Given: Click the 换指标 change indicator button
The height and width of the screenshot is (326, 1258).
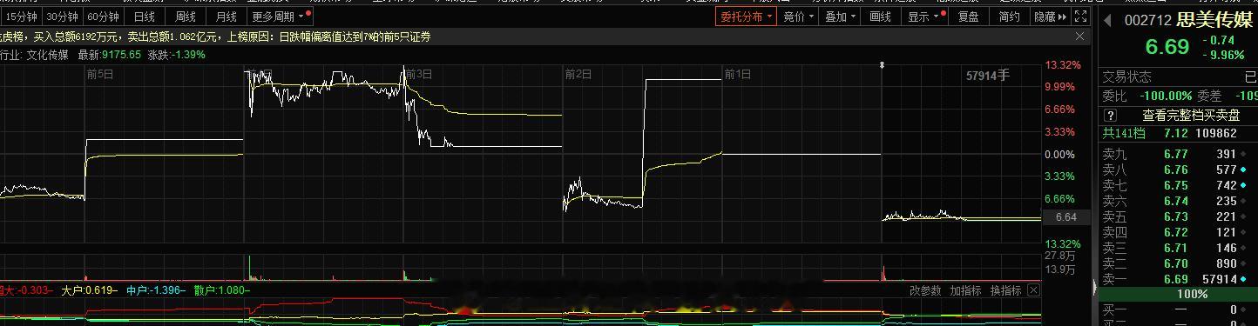Looking at the screenshot, I should (x=1005, y=290).
